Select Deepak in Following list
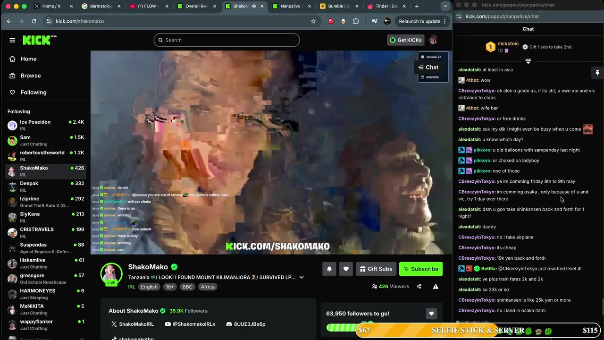The width and height of the screenshot is (604, 340). pyautogui.click(x=45, y=187)
